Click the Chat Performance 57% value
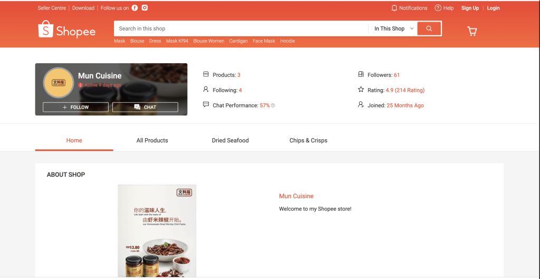 265,105
